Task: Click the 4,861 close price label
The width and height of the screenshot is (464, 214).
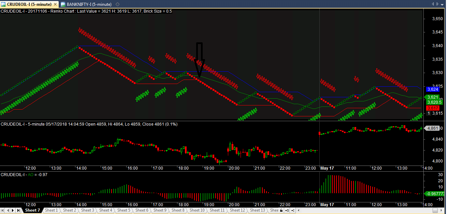Action: click(433, 128)
